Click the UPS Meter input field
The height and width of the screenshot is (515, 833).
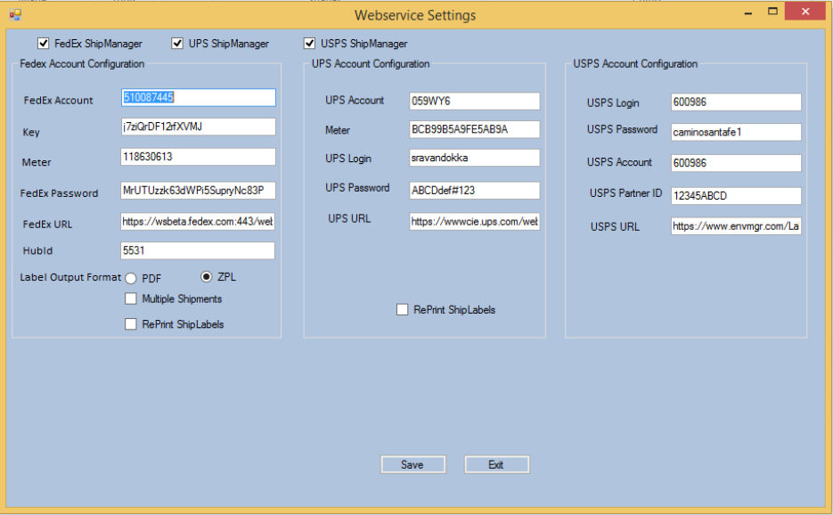click(x=474, y=129)
